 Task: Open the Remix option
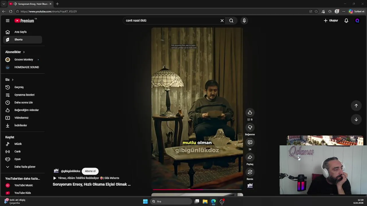(250, 172)
